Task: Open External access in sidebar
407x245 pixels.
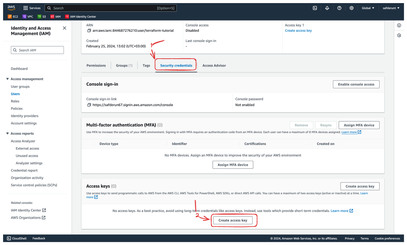Action: click(x=27, y=148)
